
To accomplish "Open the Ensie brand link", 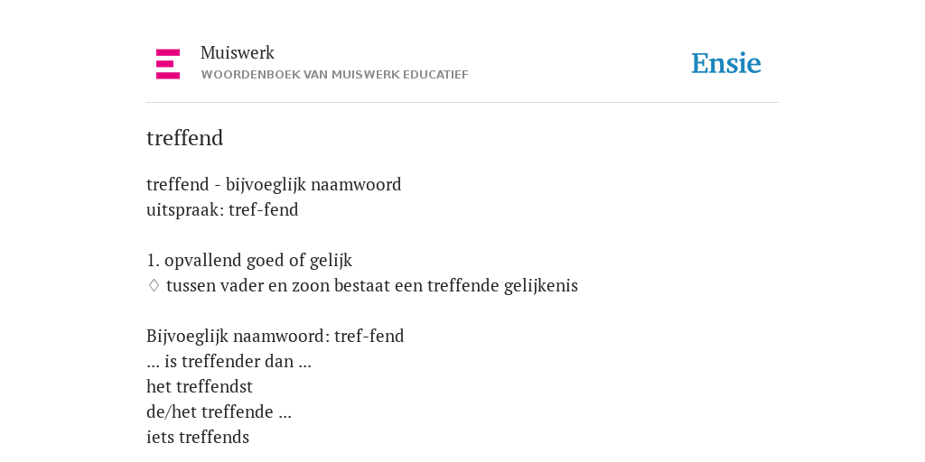I will [x=726, y=63].
